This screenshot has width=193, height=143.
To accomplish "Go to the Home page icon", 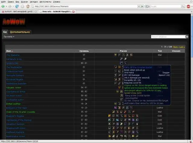I will [x=28, y=6].
